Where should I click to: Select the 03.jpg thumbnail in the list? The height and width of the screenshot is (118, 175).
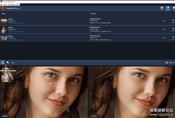pyautogui.click(x=4, y=38)
